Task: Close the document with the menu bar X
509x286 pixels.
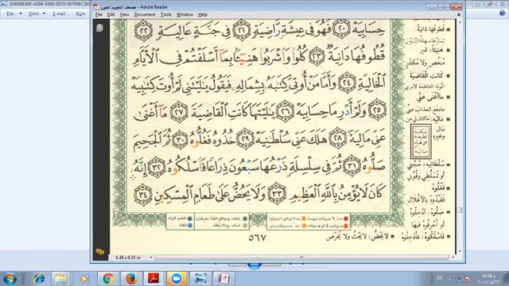Action: (x=458, y=14)
